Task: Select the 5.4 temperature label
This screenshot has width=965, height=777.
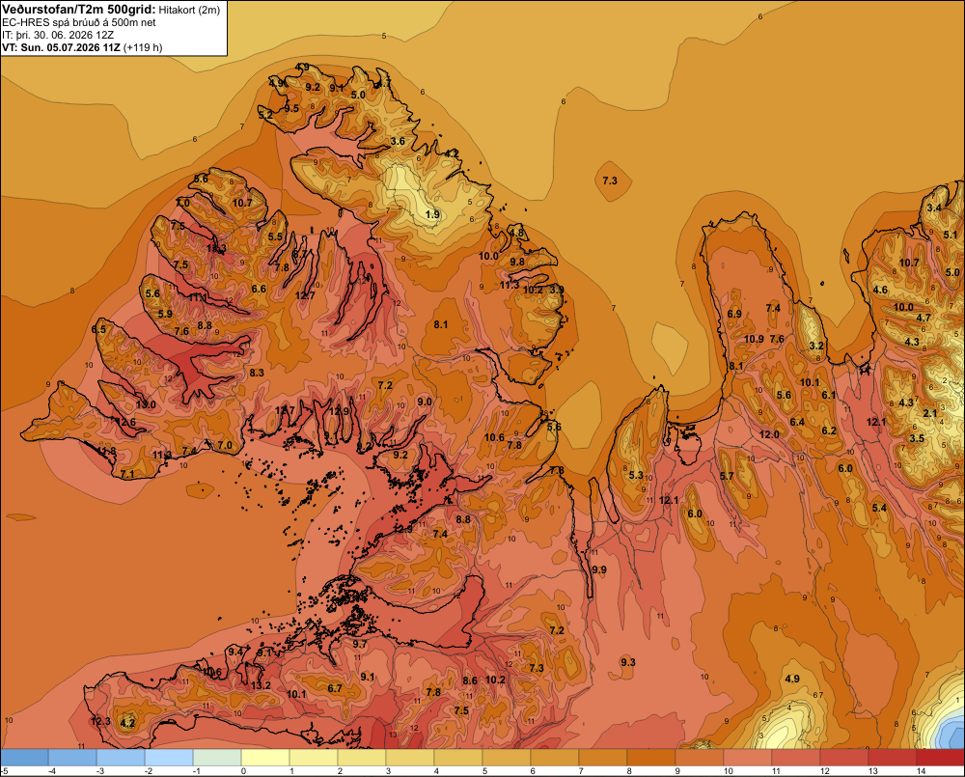Action: [x=879, y=508]
